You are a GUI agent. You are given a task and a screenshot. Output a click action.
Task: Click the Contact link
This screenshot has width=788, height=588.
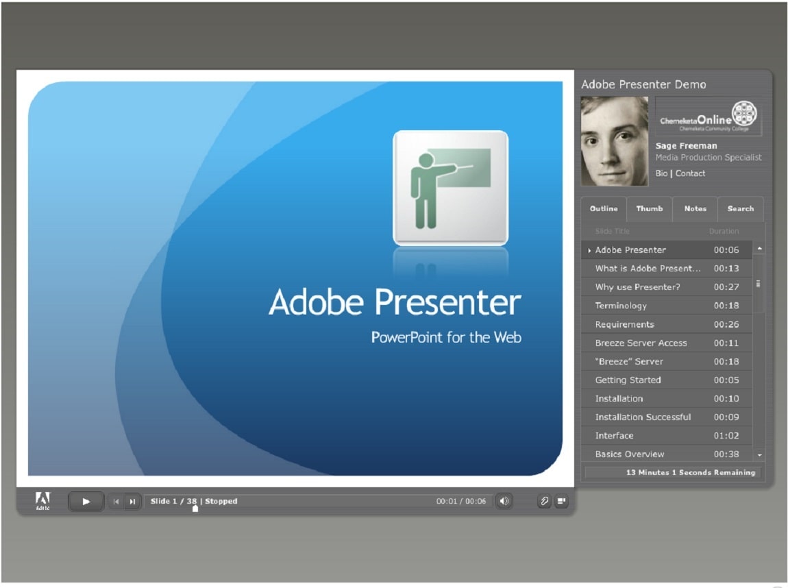[x=690, y=173]
